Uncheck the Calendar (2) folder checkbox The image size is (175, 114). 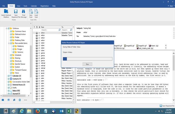pyautogui.click(x=9, y=76)
